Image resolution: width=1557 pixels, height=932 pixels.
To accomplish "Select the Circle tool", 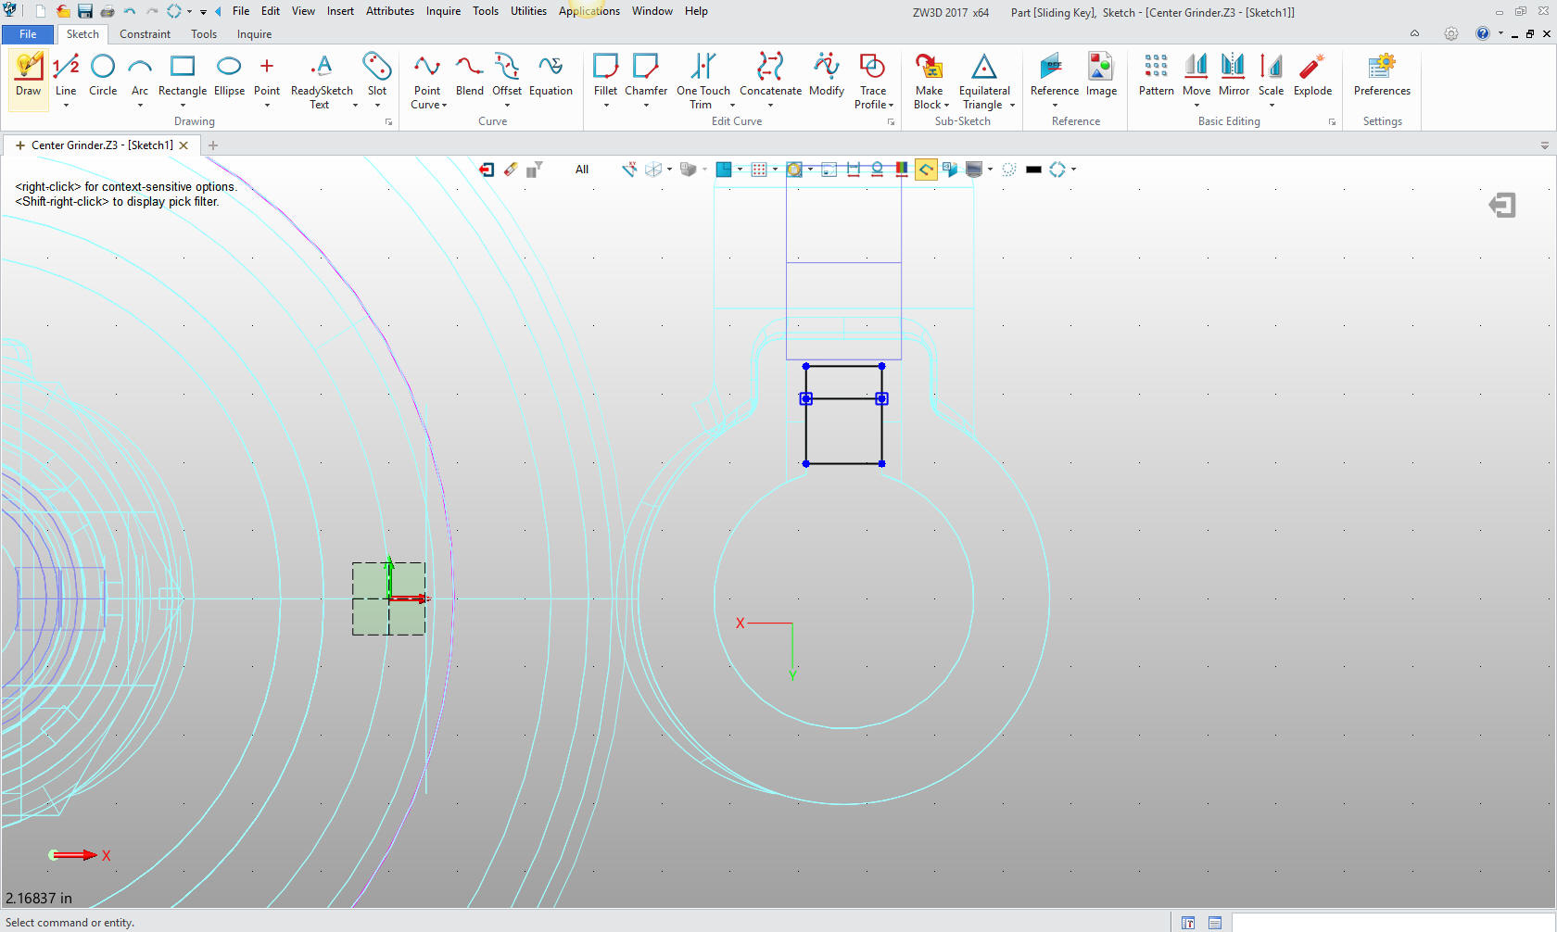I will 103,75.
